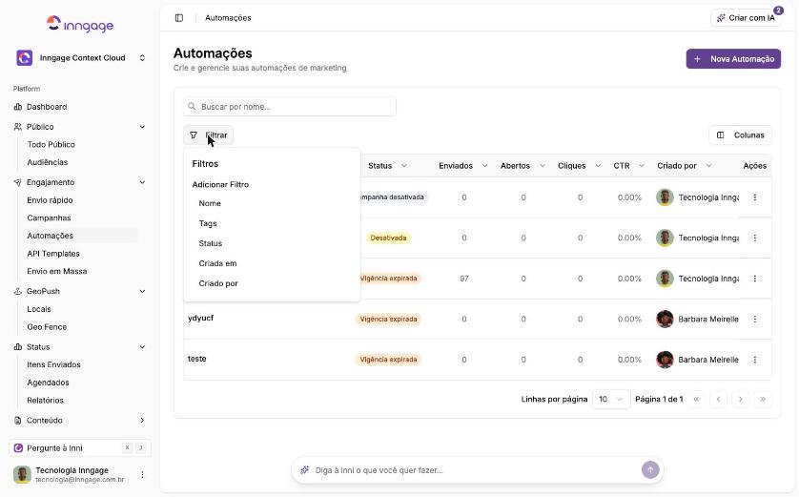The image size is (799, 497).
Task: Click the teste automation name
Action: click(x=197, y=359)
